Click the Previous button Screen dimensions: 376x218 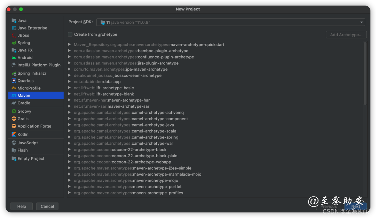pos(329,206)
